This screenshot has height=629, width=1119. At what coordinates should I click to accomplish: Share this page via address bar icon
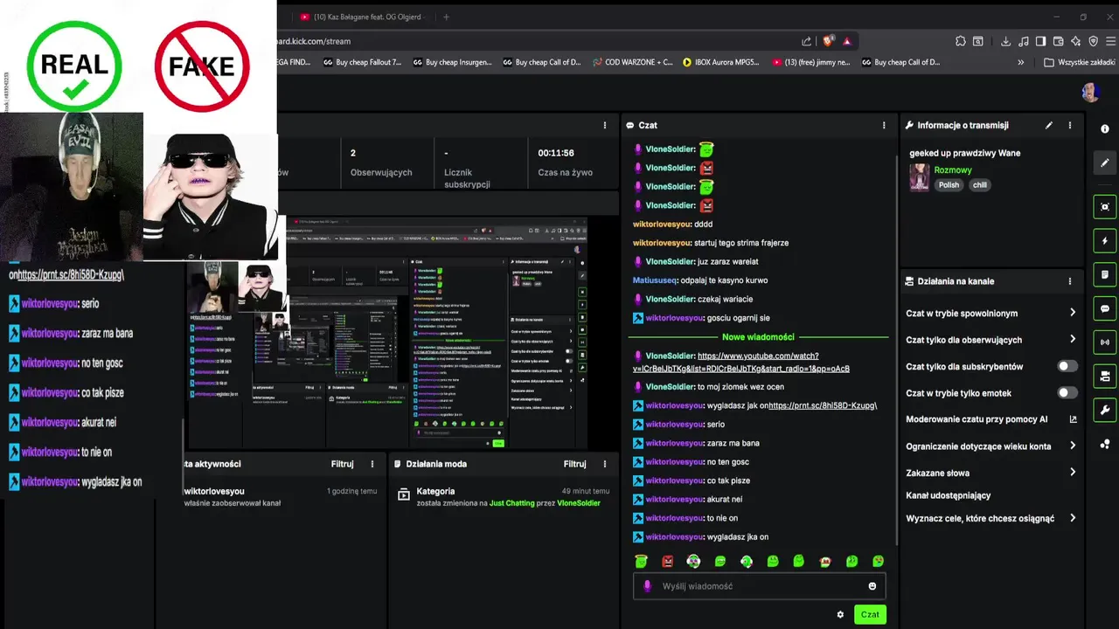(806, 41)
